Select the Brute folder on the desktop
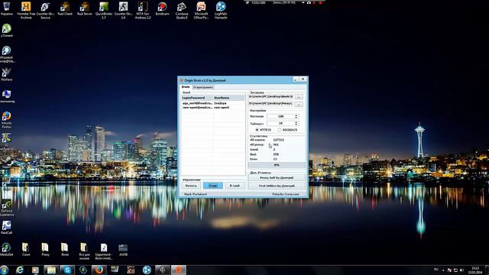This screenshot has height=275, width=489. coord(65,250)
